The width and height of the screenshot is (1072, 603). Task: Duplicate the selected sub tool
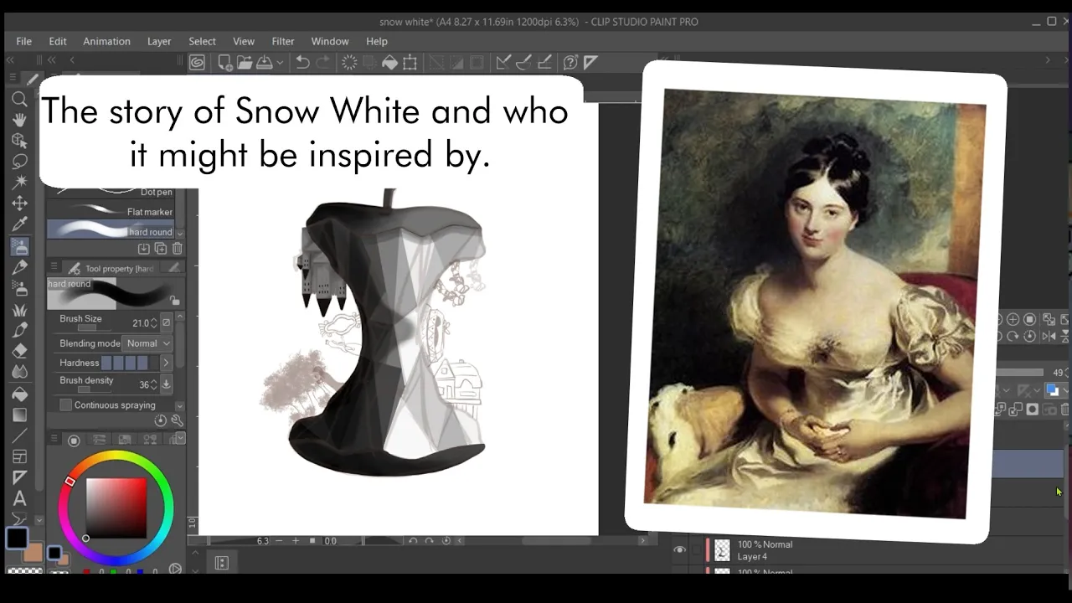coord(160,249)
